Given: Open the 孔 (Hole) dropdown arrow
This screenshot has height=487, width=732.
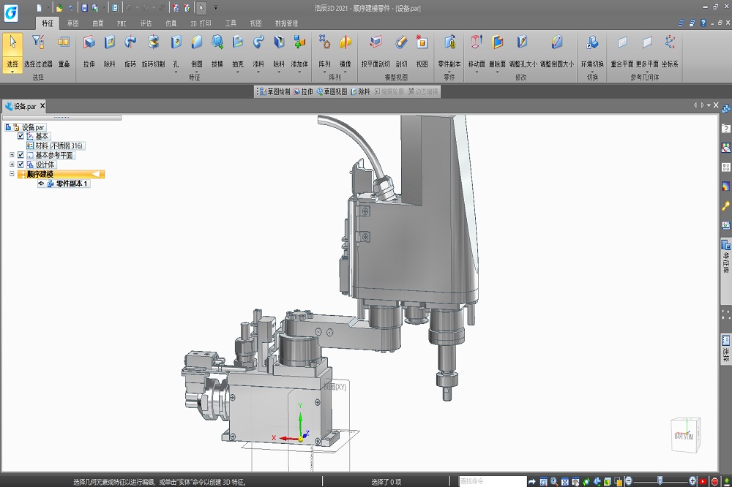Looking at the screenshot, I should pos(176,73).
